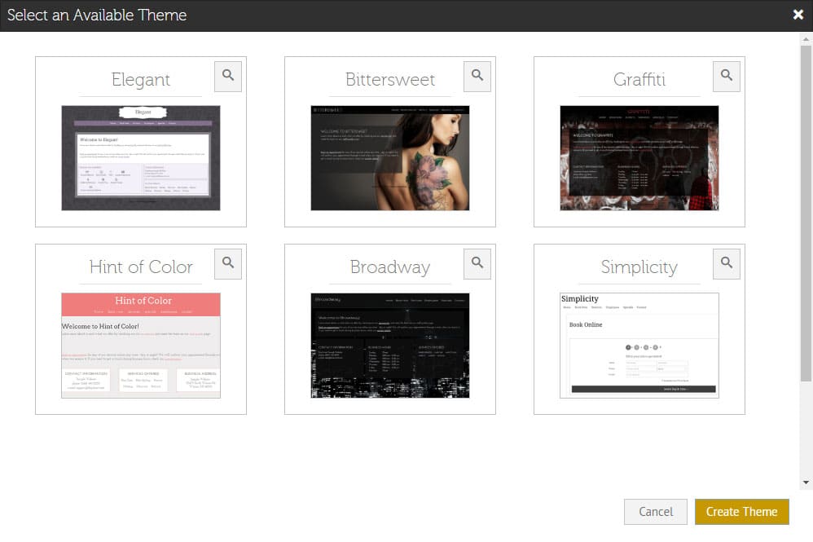Click the Broadway theme title text
This screenshot has height=542, width=813.
point(390,267)
